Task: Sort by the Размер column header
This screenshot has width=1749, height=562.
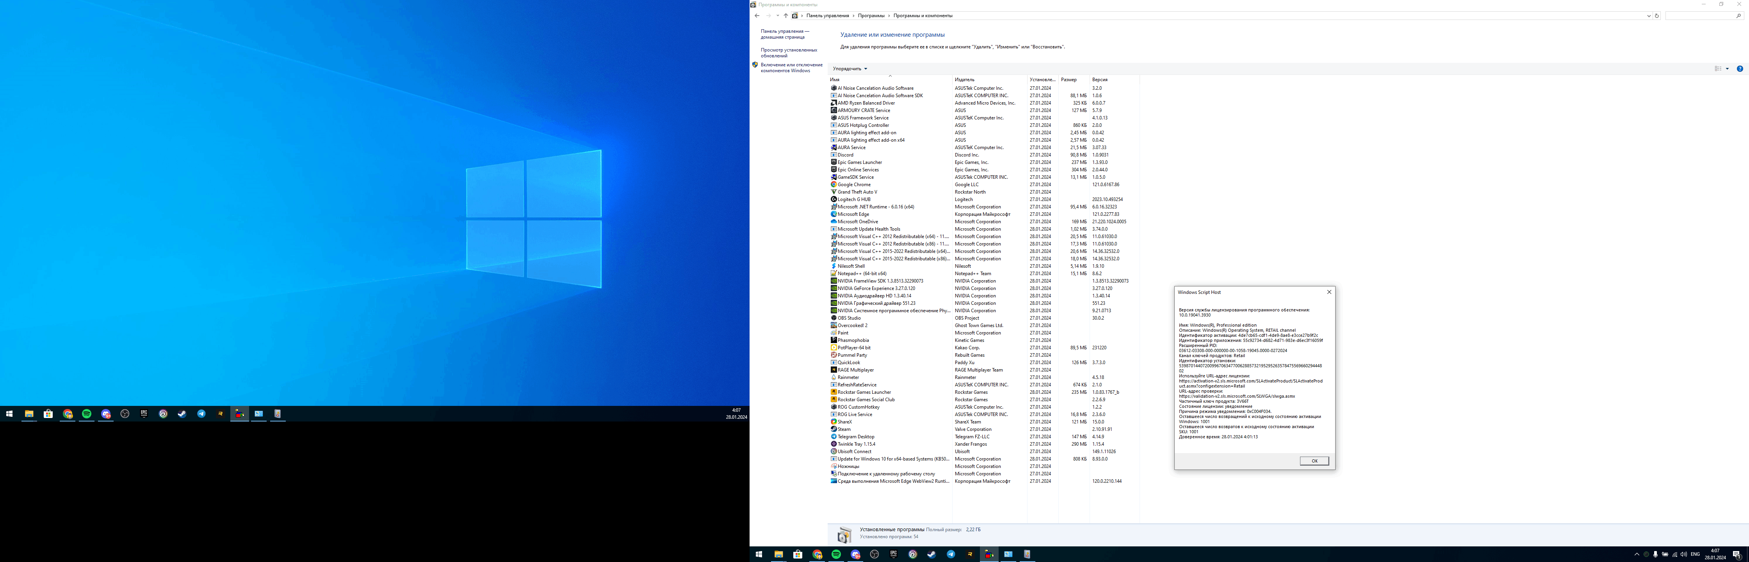Action: [1074, 79]
